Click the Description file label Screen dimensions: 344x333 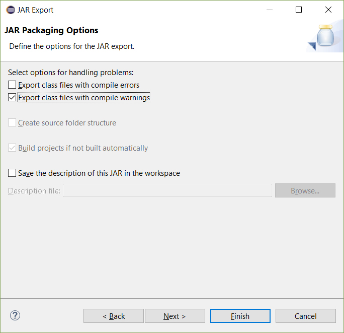[34, 191]
